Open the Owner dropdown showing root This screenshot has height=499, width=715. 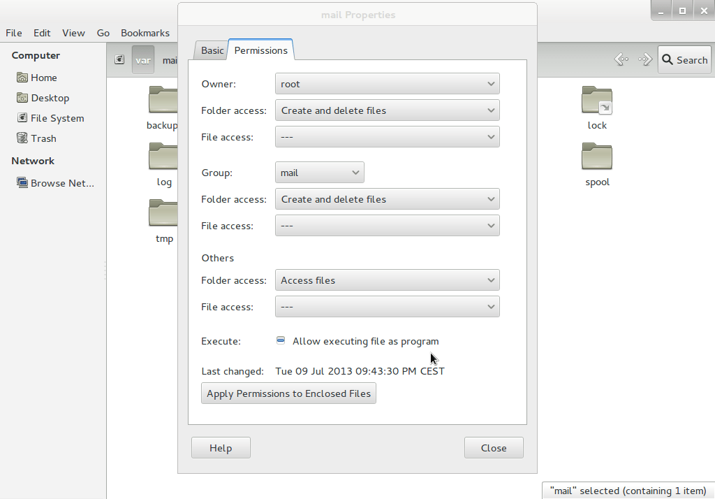[x=387, y=83]
